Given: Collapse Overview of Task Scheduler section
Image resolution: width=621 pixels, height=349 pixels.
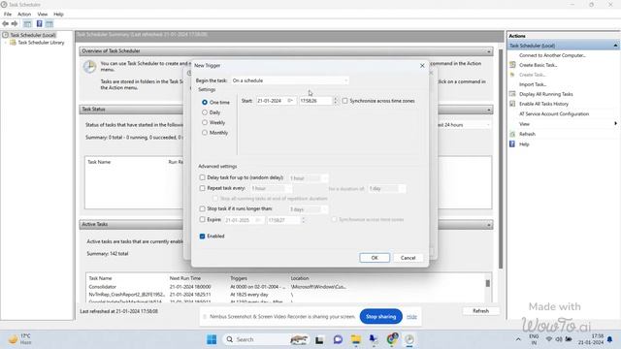Looking at the screenshot, I should 489,51.
